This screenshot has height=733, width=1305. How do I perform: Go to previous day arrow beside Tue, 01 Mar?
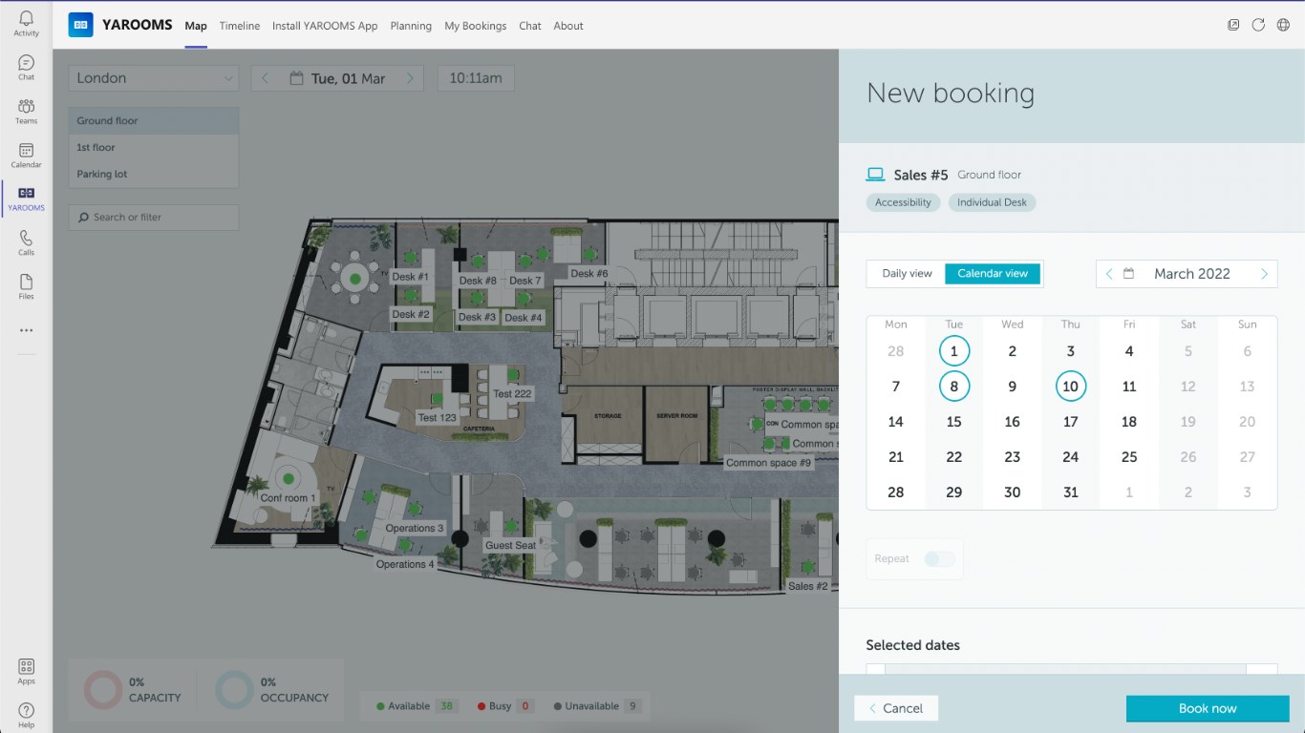pos(266,78)
